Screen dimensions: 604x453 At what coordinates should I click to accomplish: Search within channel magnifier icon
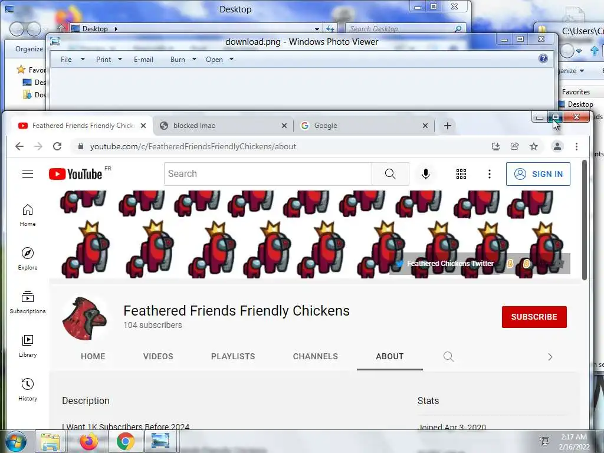coord(448,356)
